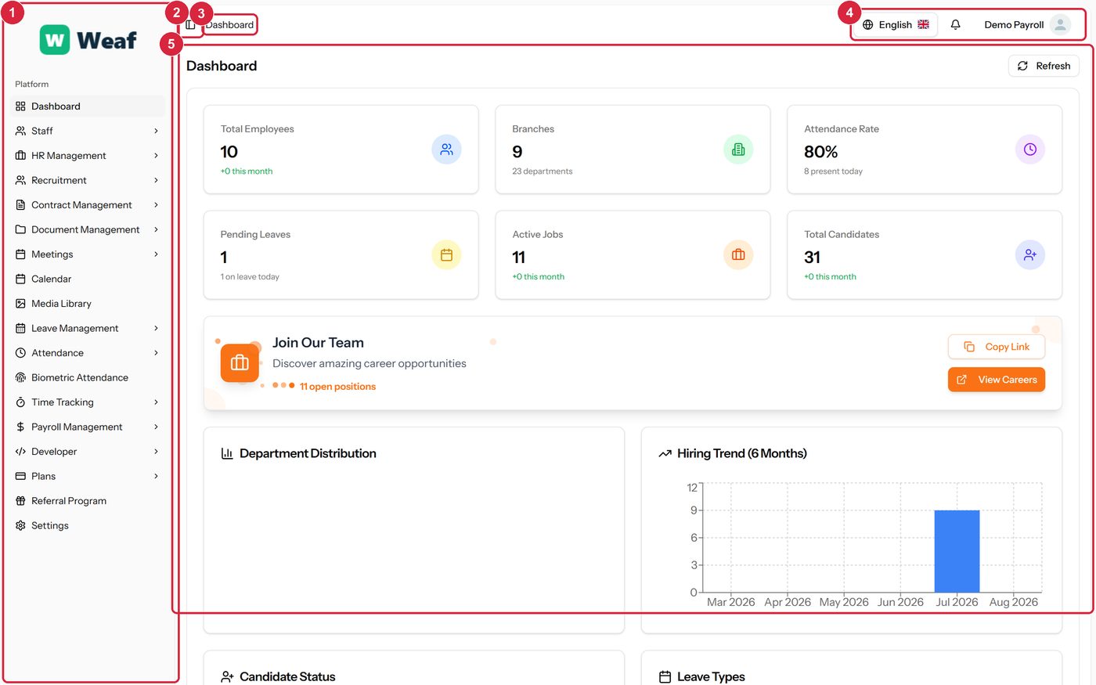Click the "Discover amazing career opportunities" text
The height and width of the screenshot is (685, 1096).
tap(370, 363)
